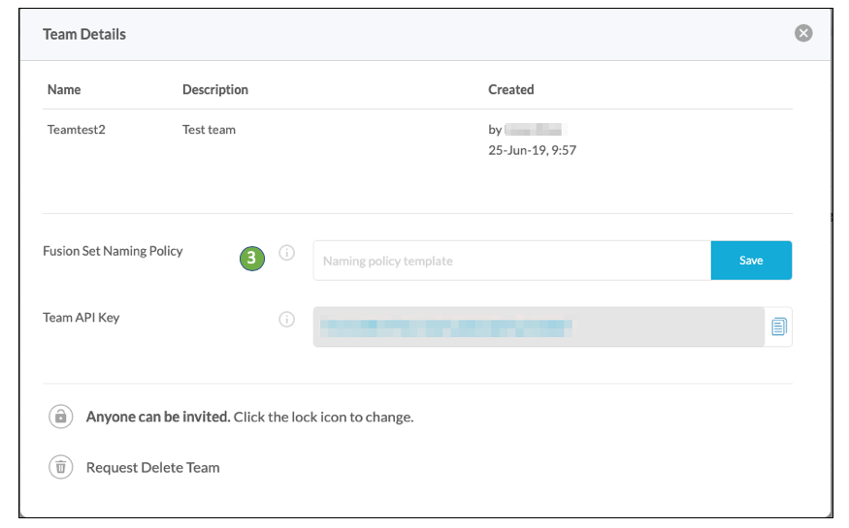Click the blurred Team API Key field
Viewport: 849px width, 528px height.
pyautogui.click(x=539, y=327)
